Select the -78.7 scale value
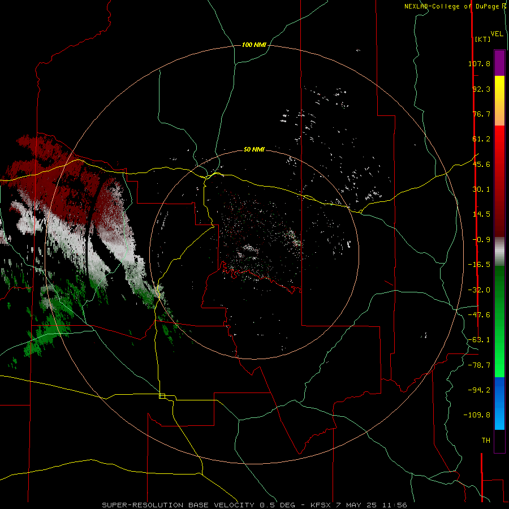Viewport: 509px width, 509px height. [479, 365]
